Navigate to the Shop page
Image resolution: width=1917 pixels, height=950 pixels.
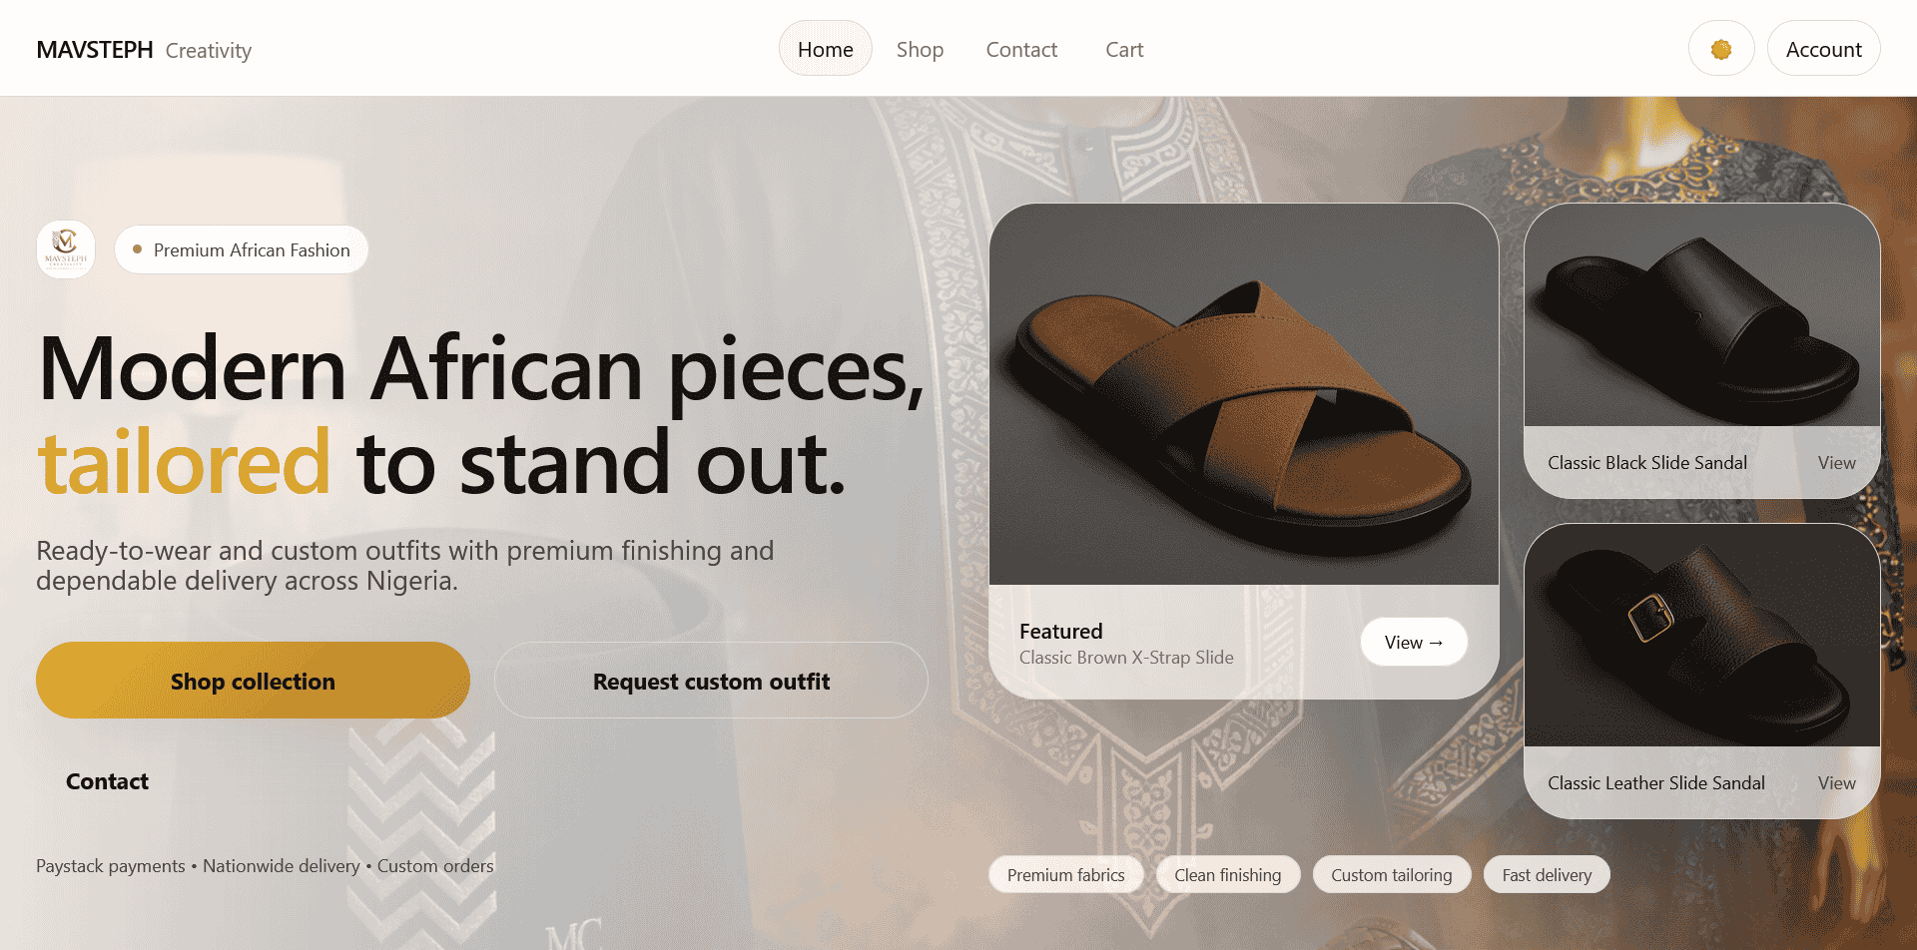click(x=920, y=49)
